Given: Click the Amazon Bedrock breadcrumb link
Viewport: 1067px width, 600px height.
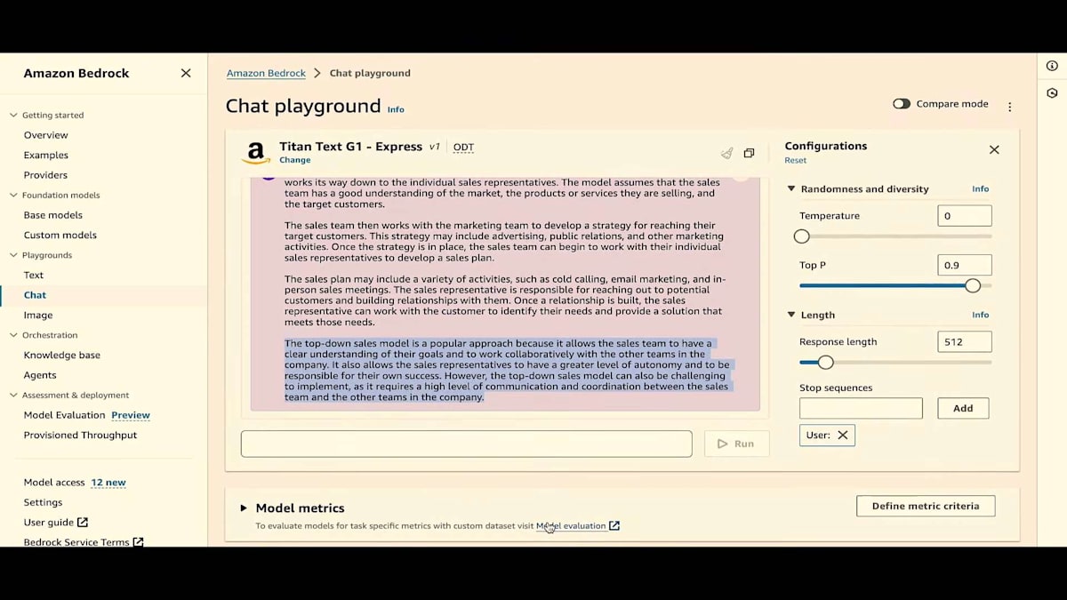Looking at the screenshot, I should (x=266, y=73).
